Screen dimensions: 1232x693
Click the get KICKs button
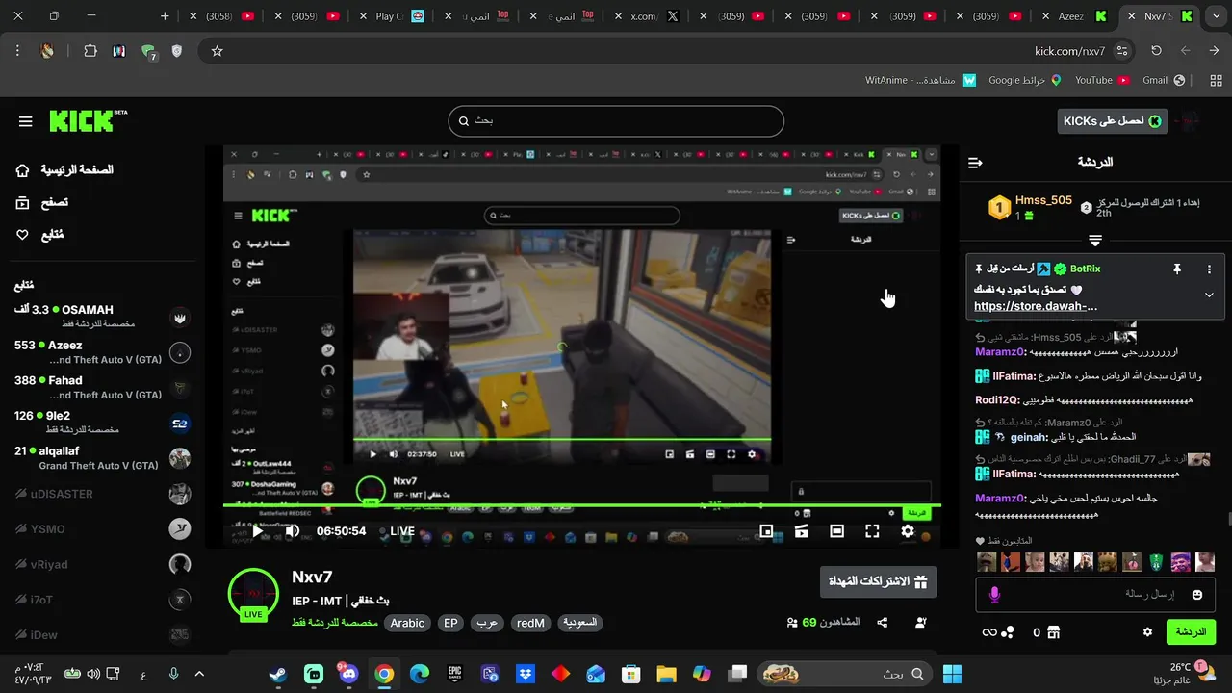point(1111,121)
